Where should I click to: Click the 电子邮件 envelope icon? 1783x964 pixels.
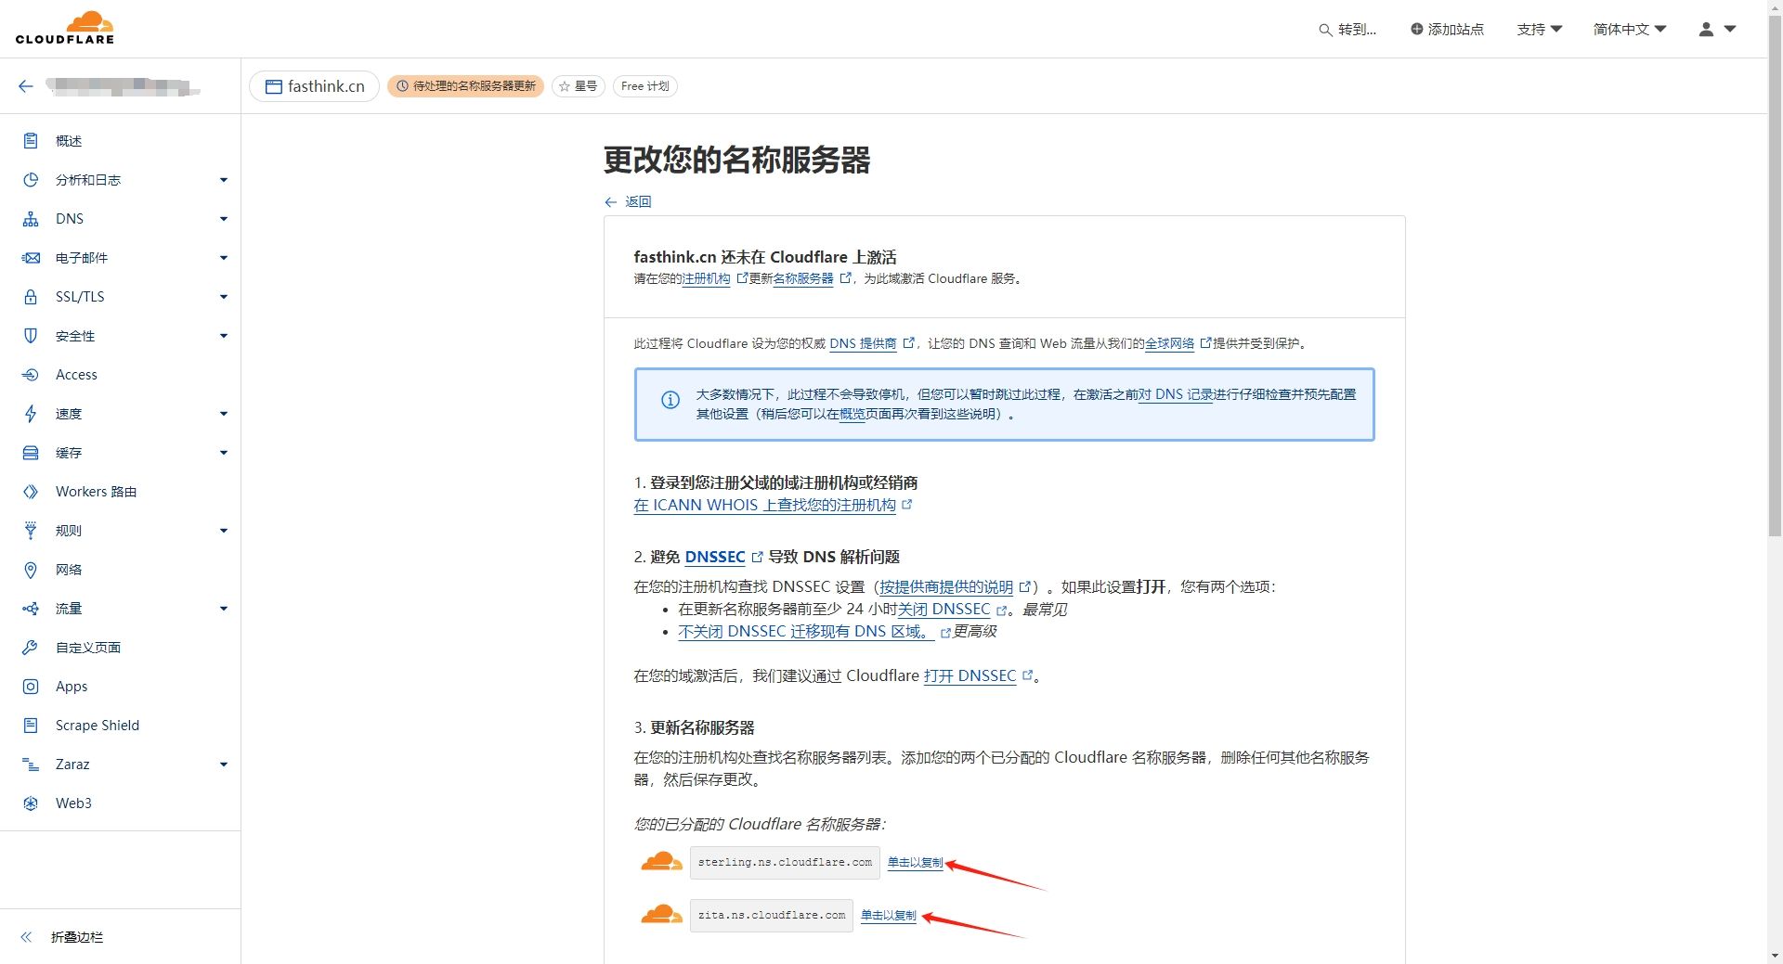31,258
